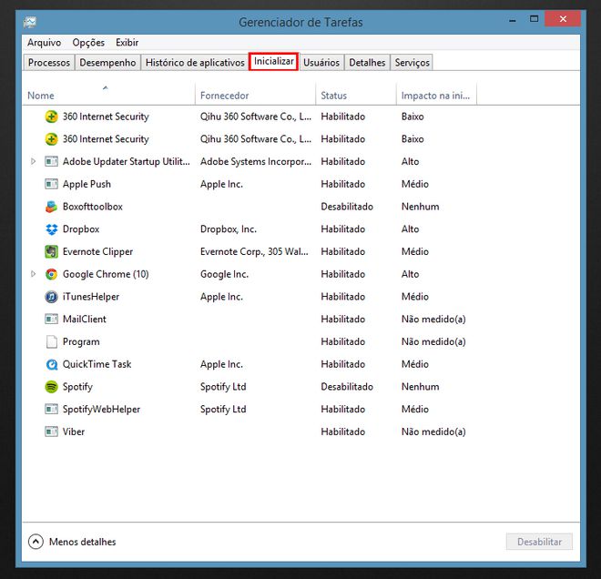Click Spotify's Nenhum impact cell
The width and height of the screenshot is (601, 579).
click(420, 387)
